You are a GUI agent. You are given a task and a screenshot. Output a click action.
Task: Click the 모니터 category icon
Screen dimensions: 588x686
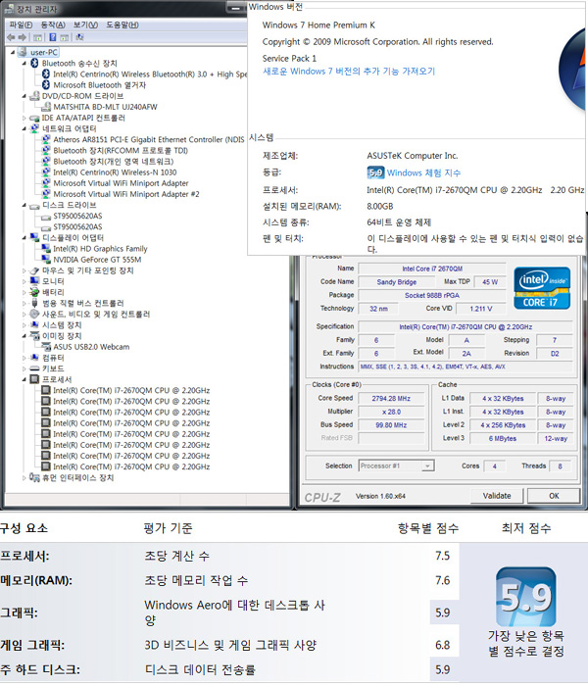pyautogui.click(x=34, y=281)
